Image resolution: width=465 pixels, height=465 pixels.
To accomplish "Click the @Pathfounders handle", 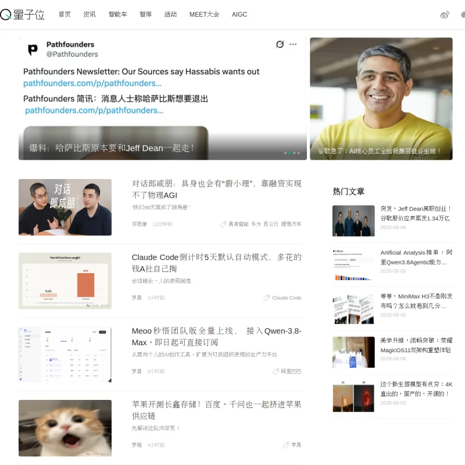I will (x=72, y=54).
